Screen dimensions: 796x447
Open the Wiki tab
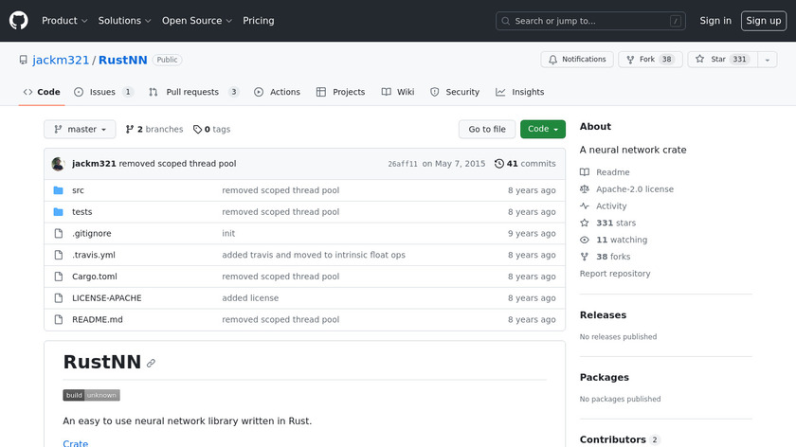coord(398,92)
